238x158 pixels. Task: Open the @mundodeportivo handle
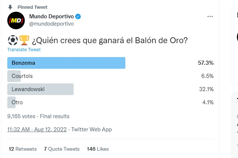[x=51, y=24]
